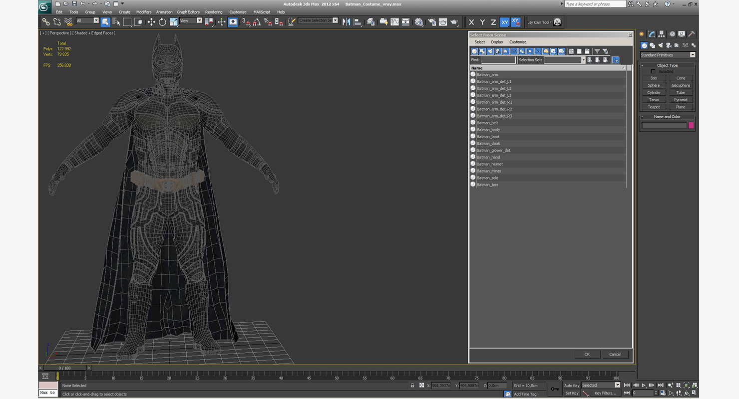This screenshot has height=399, width=739.
Task: Toggle XY plane axis constraint
Action: click(504, 22)
